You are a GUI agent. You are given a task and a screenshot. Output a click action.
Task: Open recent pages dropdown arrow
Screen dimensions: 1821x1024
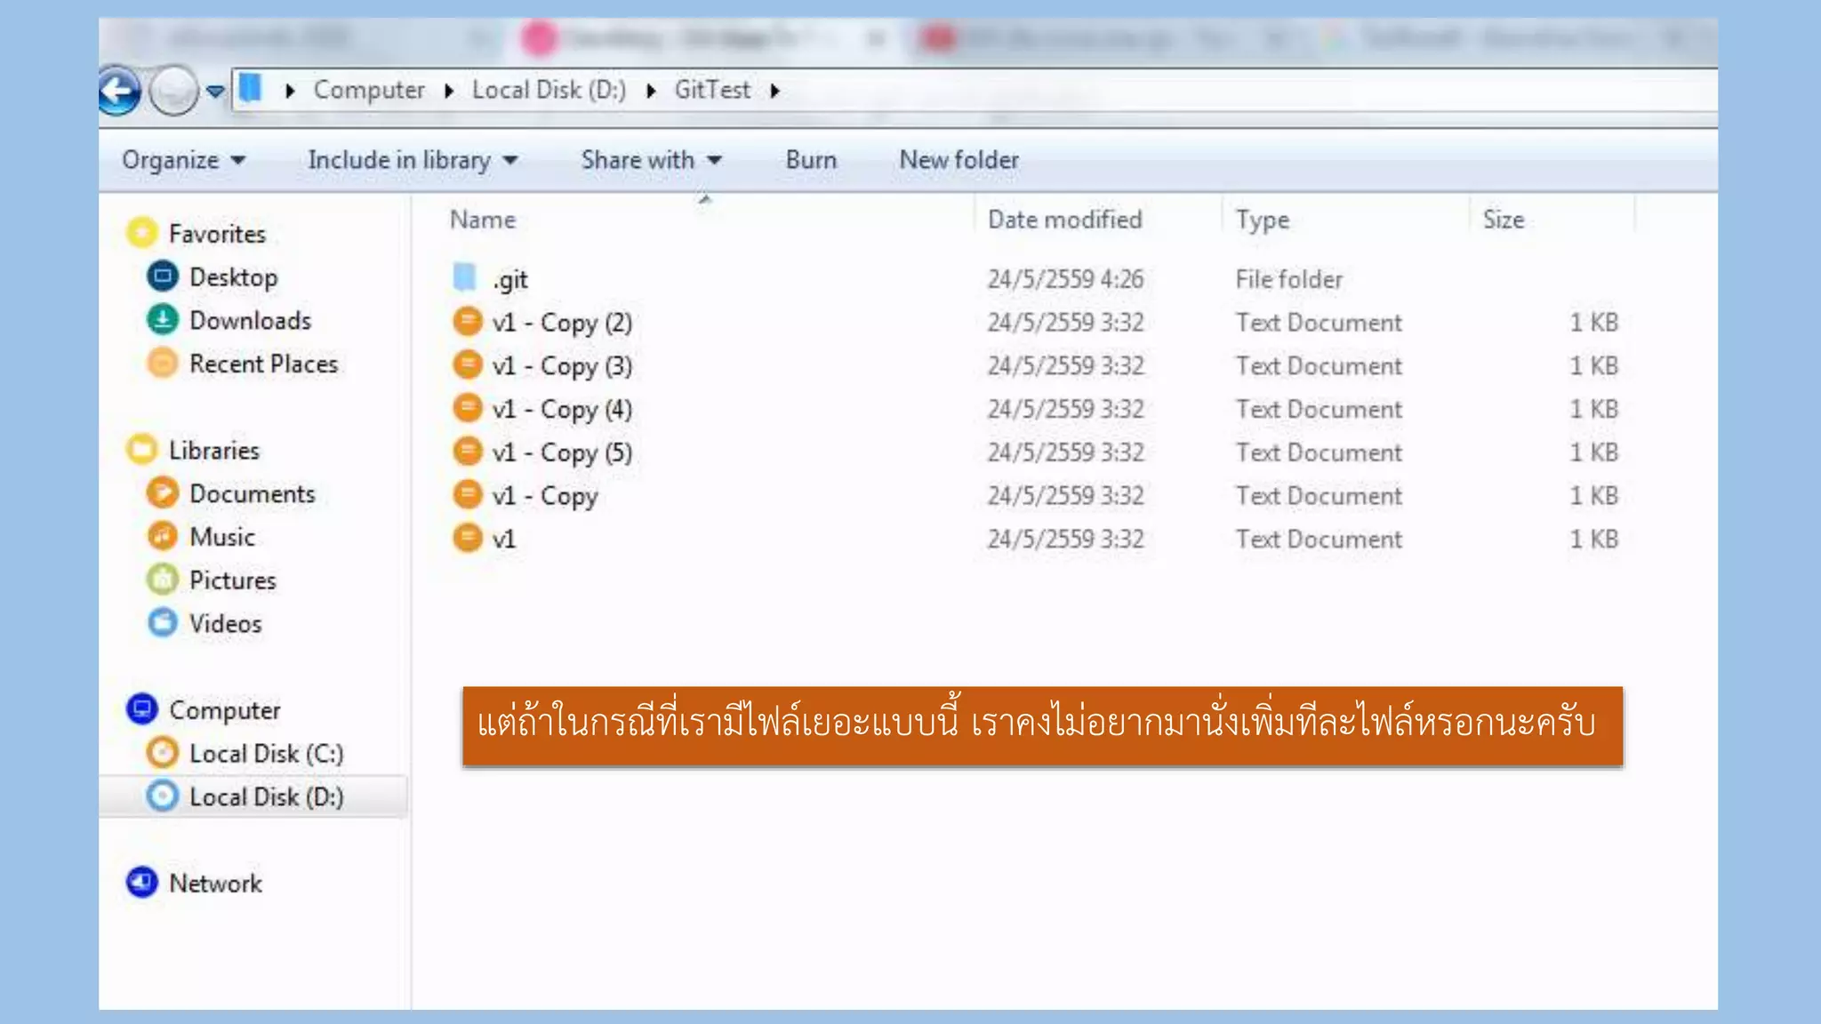(x=215, y=91)
